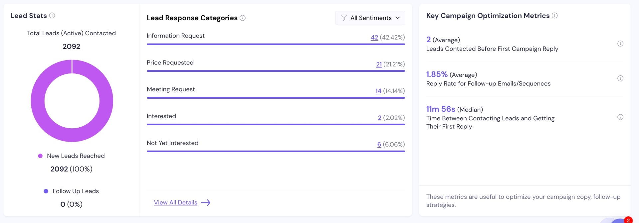Click the New Leads Reached legend dot
Screen dimensions: 639x223
click(40, 156)
